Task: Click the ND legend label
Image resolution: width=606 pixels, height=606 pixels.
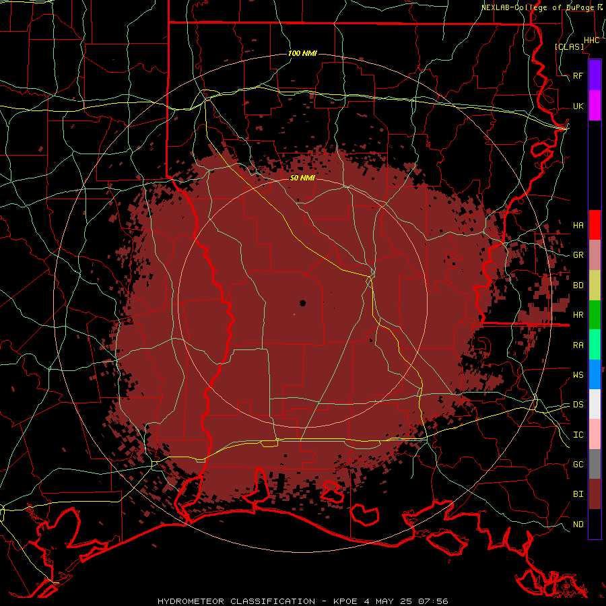Action: click(578, 524)
